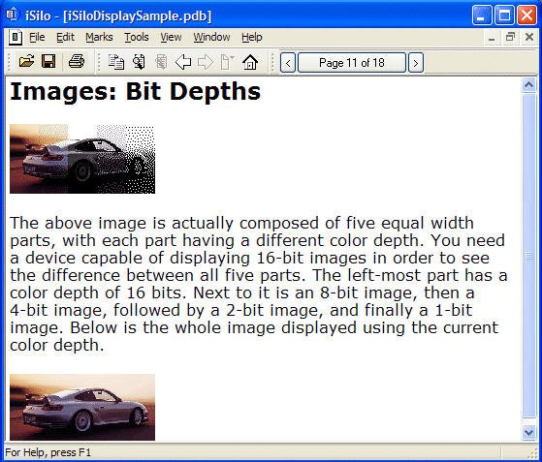Screen dimensions: 542x462
Task: Go to next page using right chevron
Action: click(x=416, y=63)
